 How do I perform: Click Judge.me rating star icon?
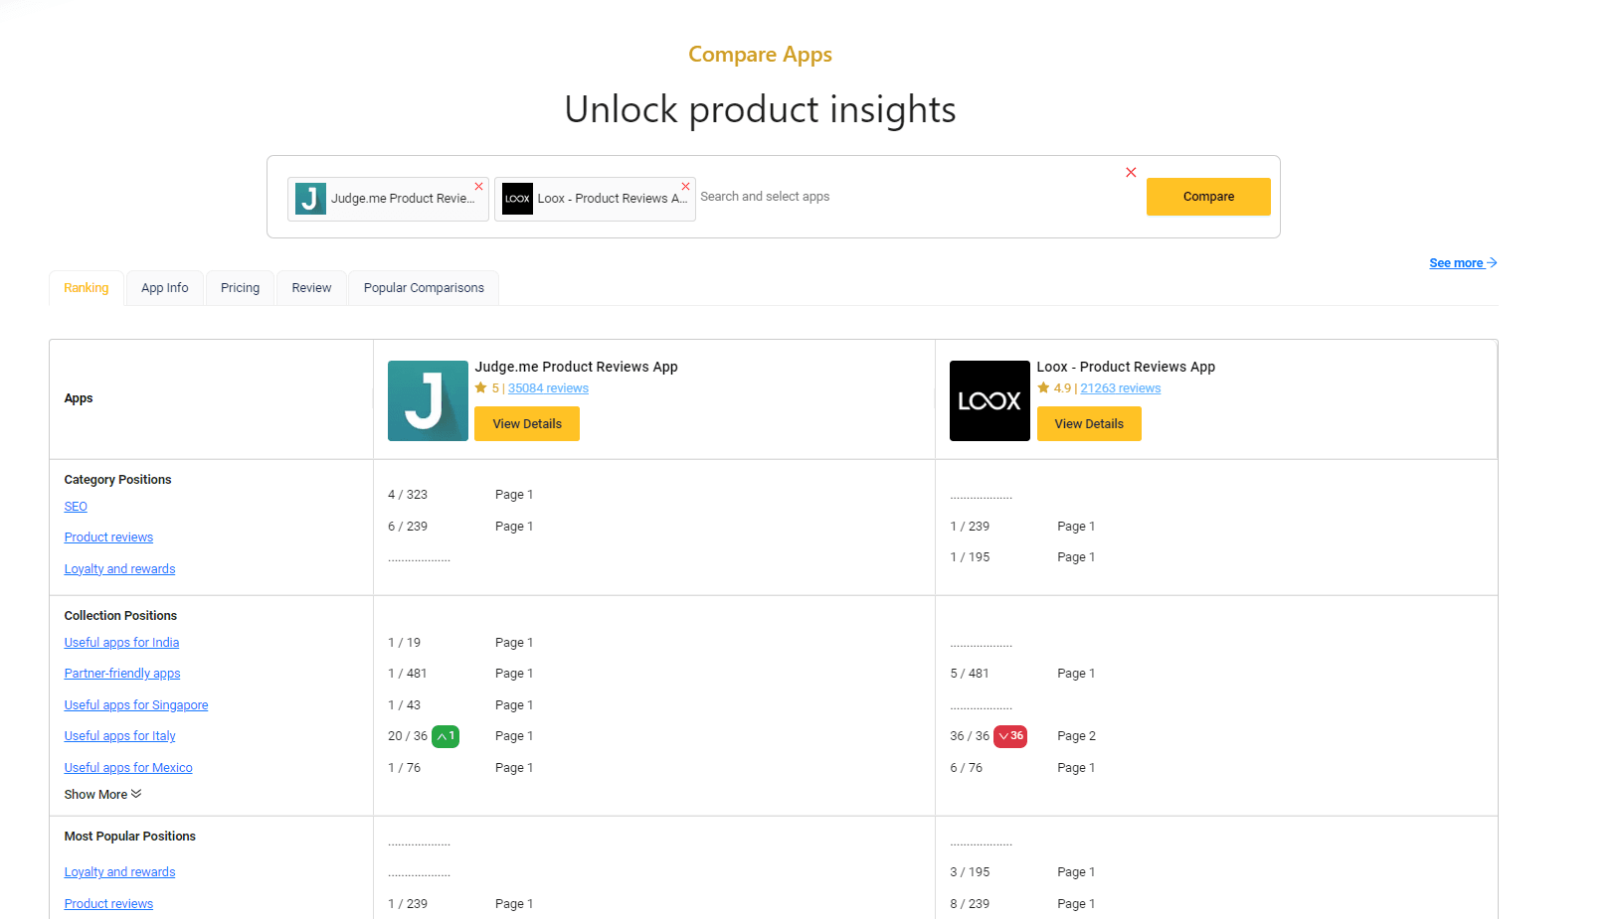click(481, 388)
